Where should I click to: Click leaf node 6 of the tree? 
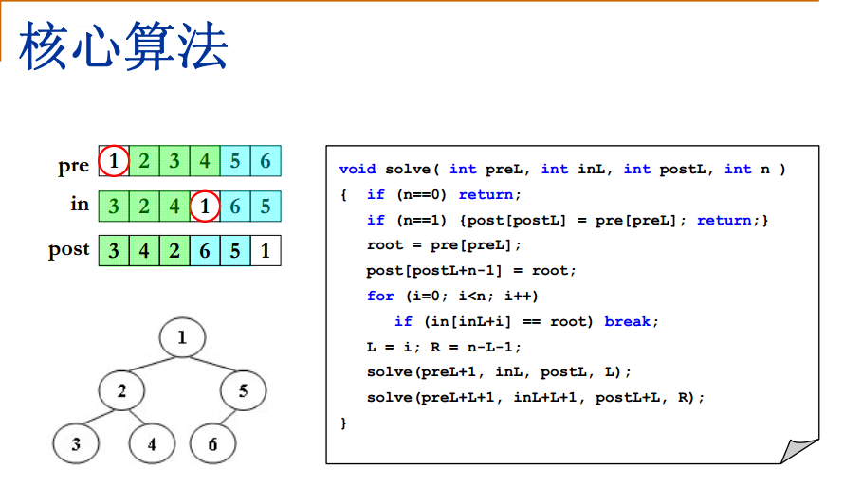point(212,443)
